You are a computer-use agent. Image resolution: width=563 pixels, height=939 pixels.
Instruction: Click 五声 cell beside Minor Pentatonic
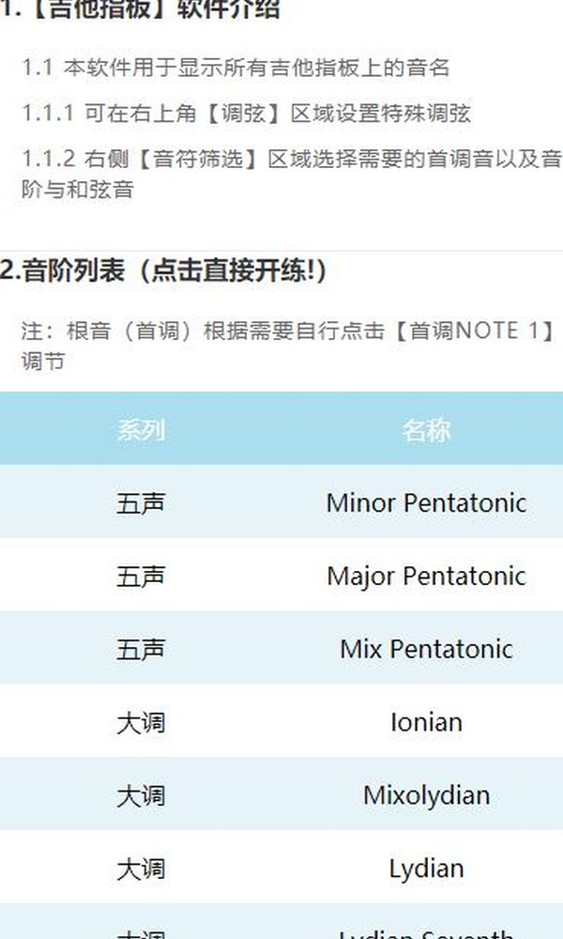click(141, 503)
